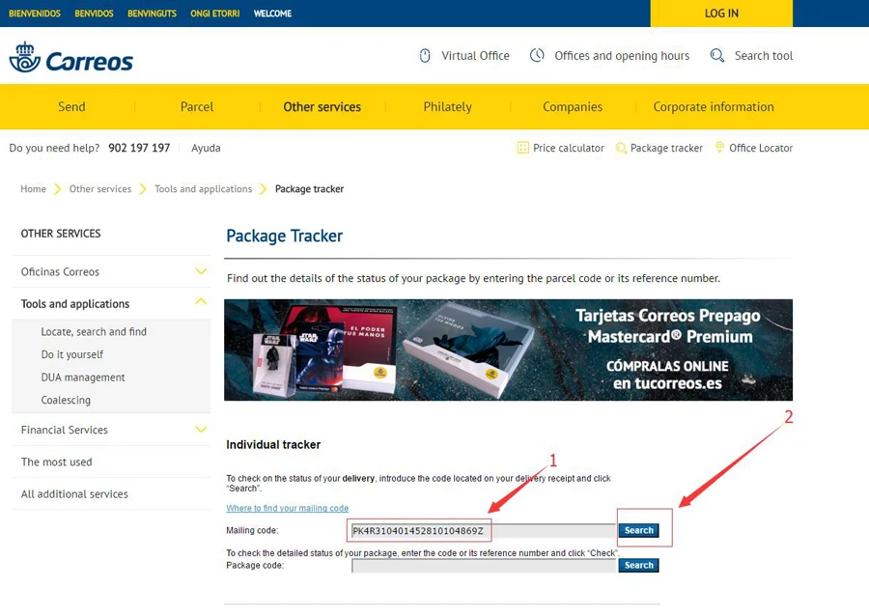
Task: Click the clock icon for opening hours
Action: click(x=537, y=55)
